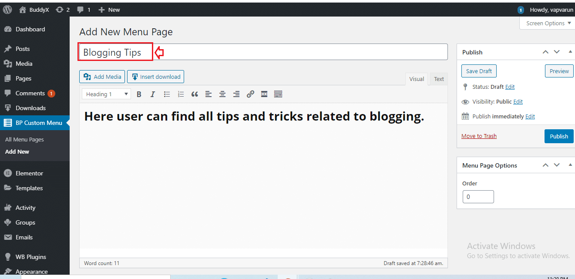Toggle the editor toolbar toggle icon
This screenshot has height=279, width=575.
point(278,94)
